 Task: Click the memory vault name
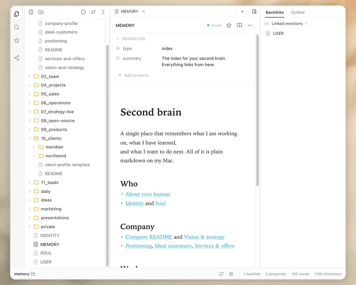[21, 274]
